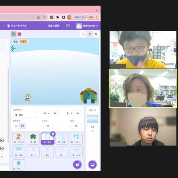Open the choose a backdrop button
Viewport: 178px width, 178px height.
tap(93, 165)
